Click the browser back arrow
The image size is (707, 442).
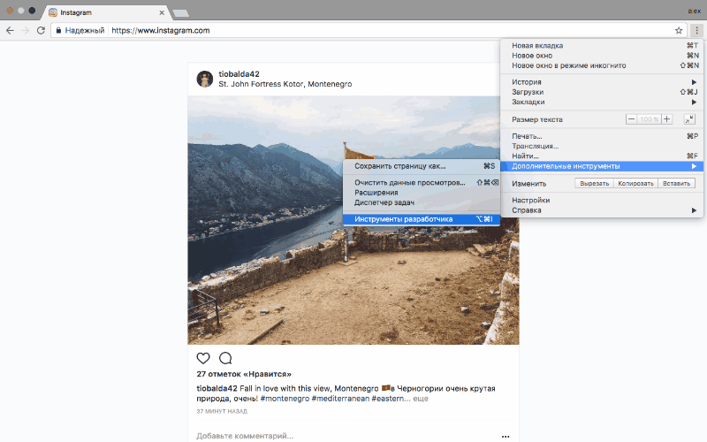[x=10, y=31]
